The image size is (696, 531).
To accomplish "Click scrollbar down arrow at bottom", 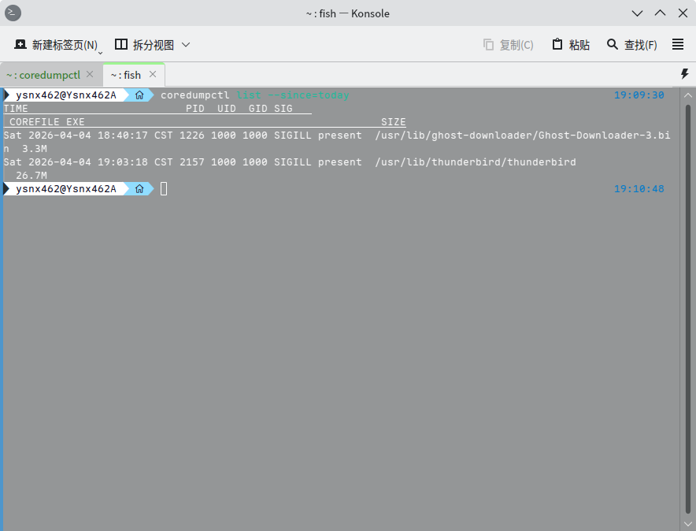I will tap(688, 522).
